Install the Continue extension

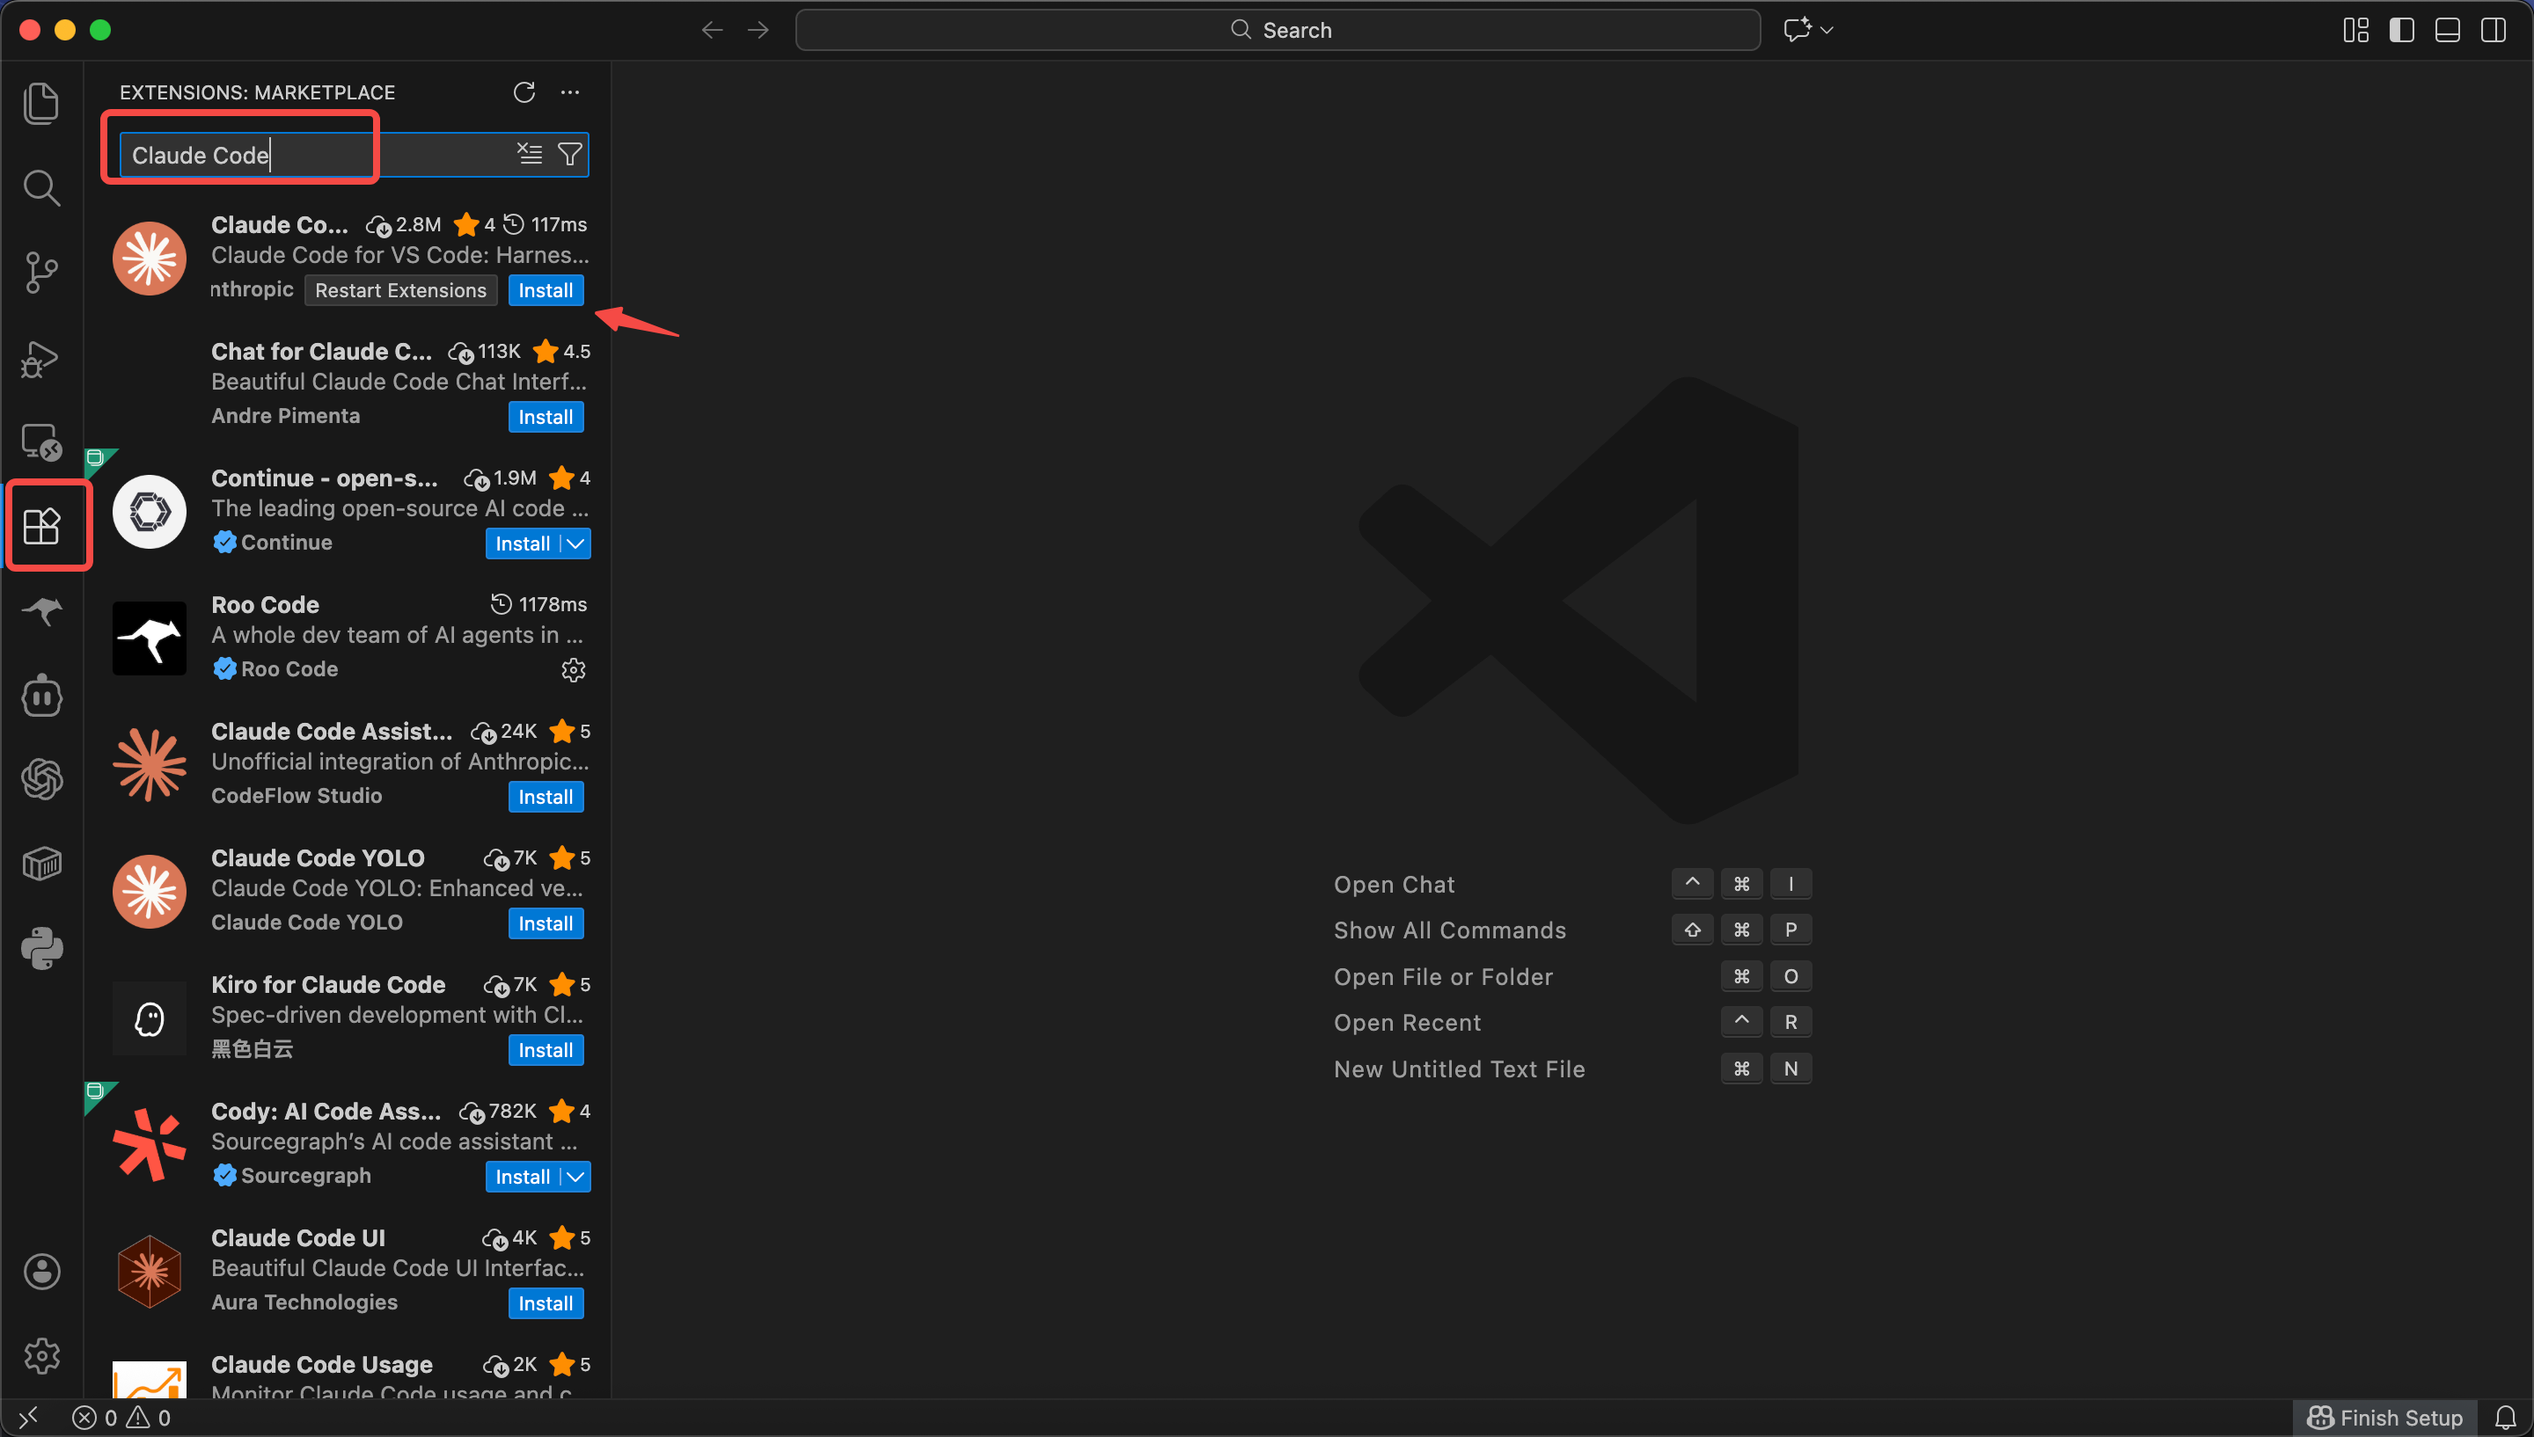click(523, 543)
